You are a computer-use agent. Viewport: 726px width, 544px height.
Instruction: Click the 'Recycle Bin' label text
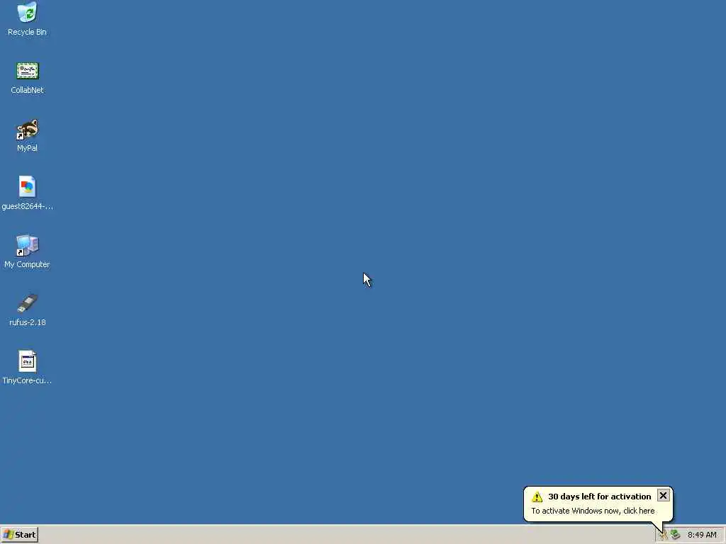coord(28,32)
